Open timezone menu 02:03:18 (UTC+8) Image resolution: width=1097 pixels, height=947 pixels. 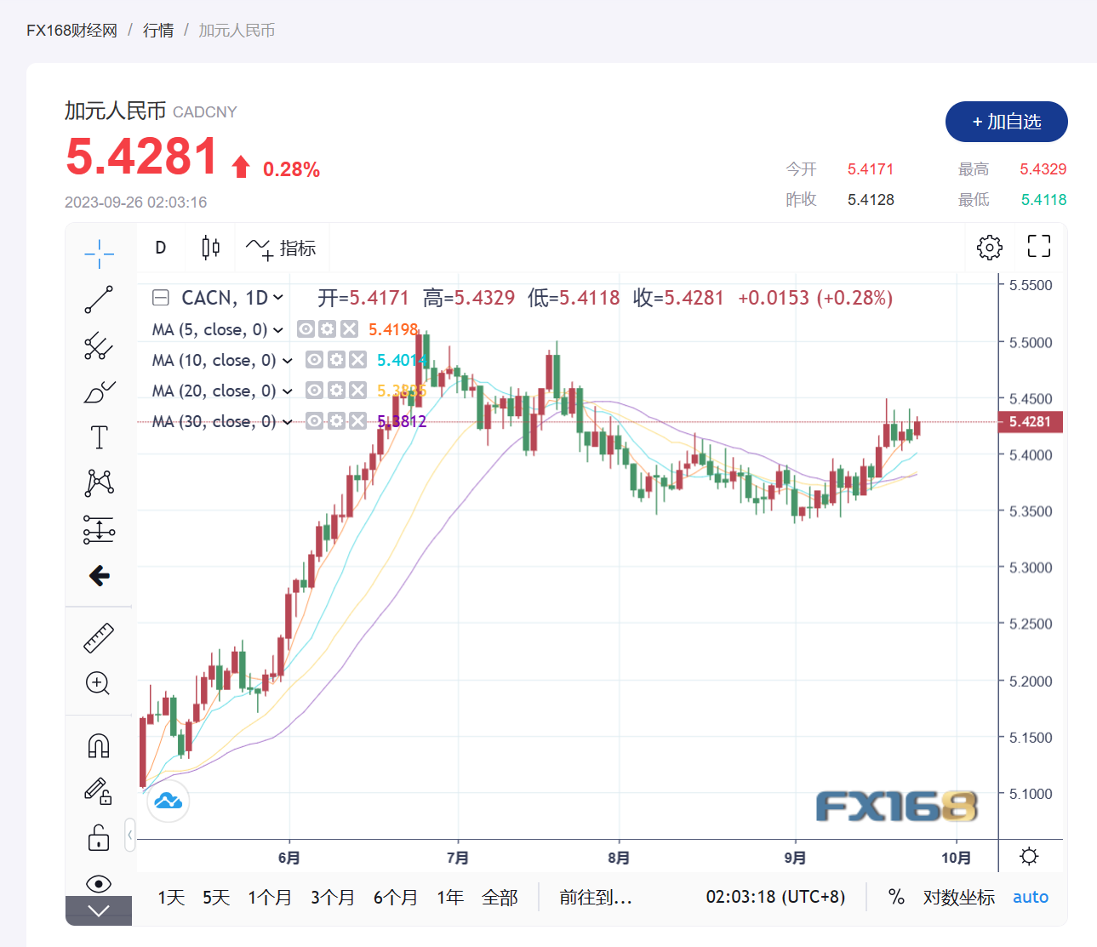click(x=775, y=897)
